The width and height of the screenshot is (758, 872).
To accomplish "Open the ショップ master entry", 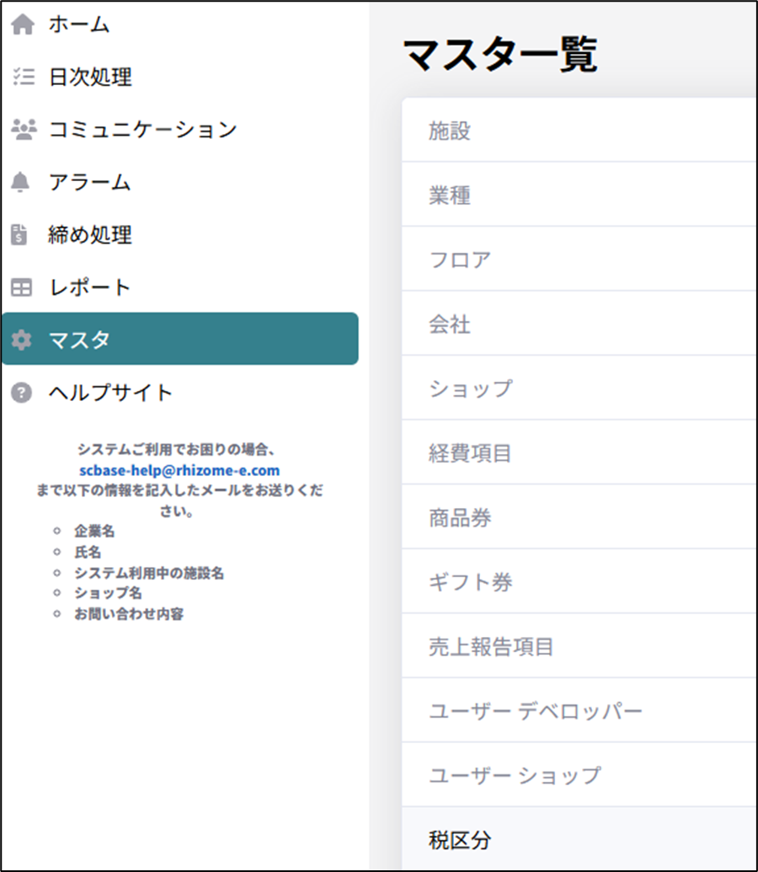I will [470, 388].
